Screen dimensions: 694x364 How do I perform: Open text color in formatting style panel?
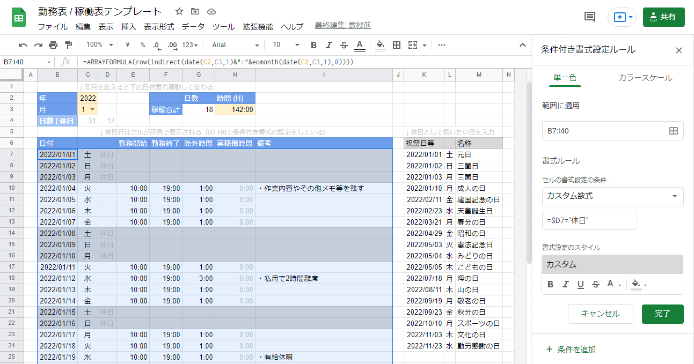click(x=613, y=284)
